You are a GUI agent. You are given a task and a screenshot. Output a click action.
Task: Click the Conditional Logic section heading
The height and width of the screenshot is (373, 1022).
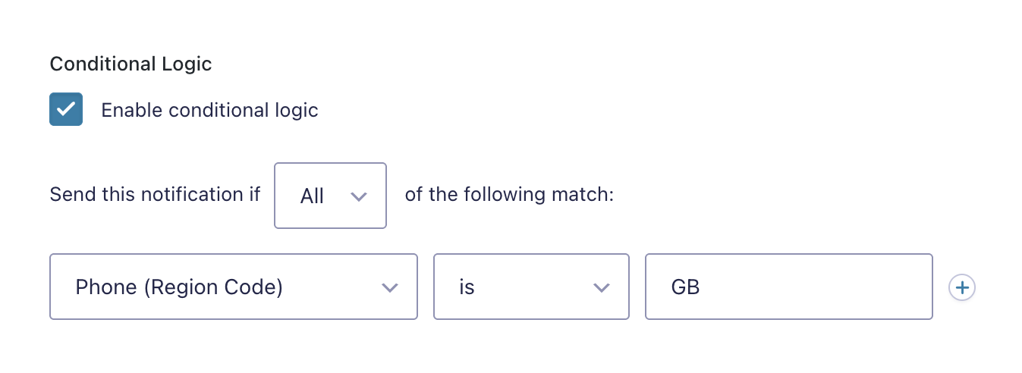(131, 64)
